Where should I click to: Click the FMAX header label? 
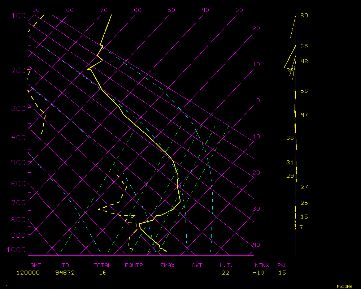click(167, 266)
